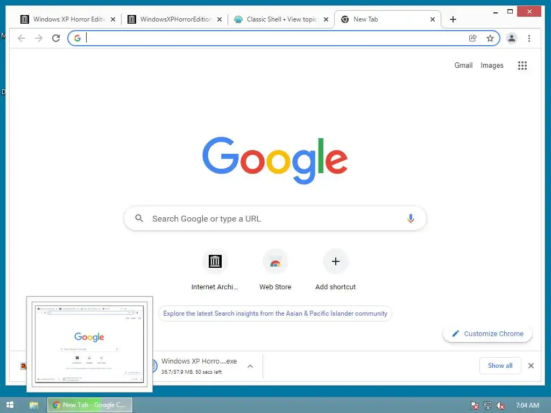Click Show all downloads button
This screenshot has height=413, width=551.
point(500,366)
